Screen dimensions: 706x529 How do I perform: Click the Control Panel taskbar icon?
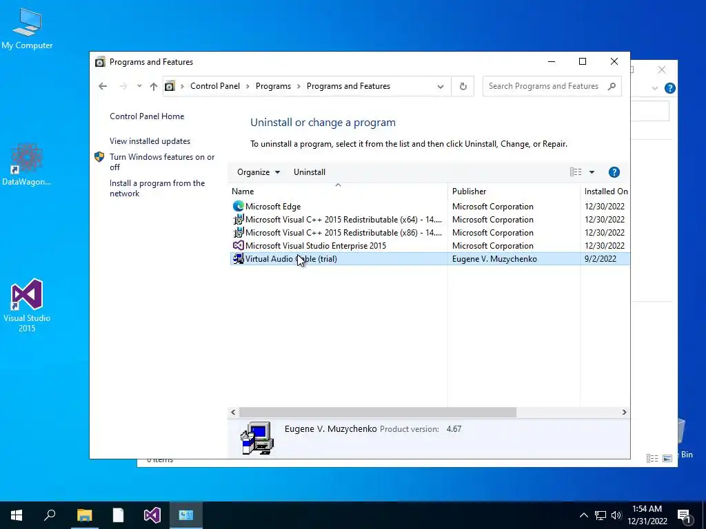pos(186,515)
